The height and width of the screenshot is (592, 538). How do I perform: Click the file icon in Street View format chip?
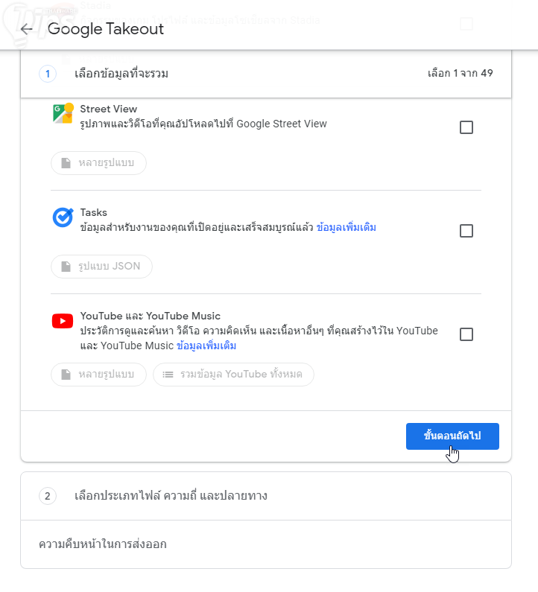(66, 163)
